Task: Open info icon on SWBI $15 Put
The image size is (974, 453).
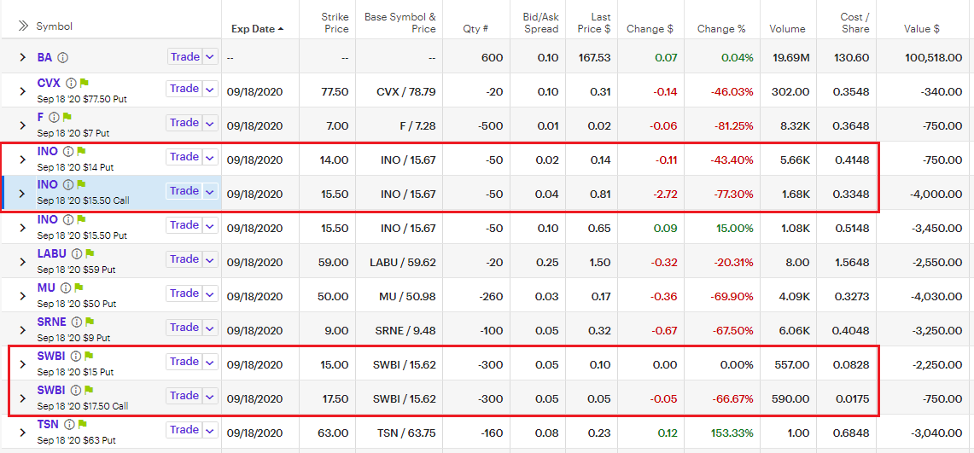Action: pyautogui.click(x=75, y=357)
